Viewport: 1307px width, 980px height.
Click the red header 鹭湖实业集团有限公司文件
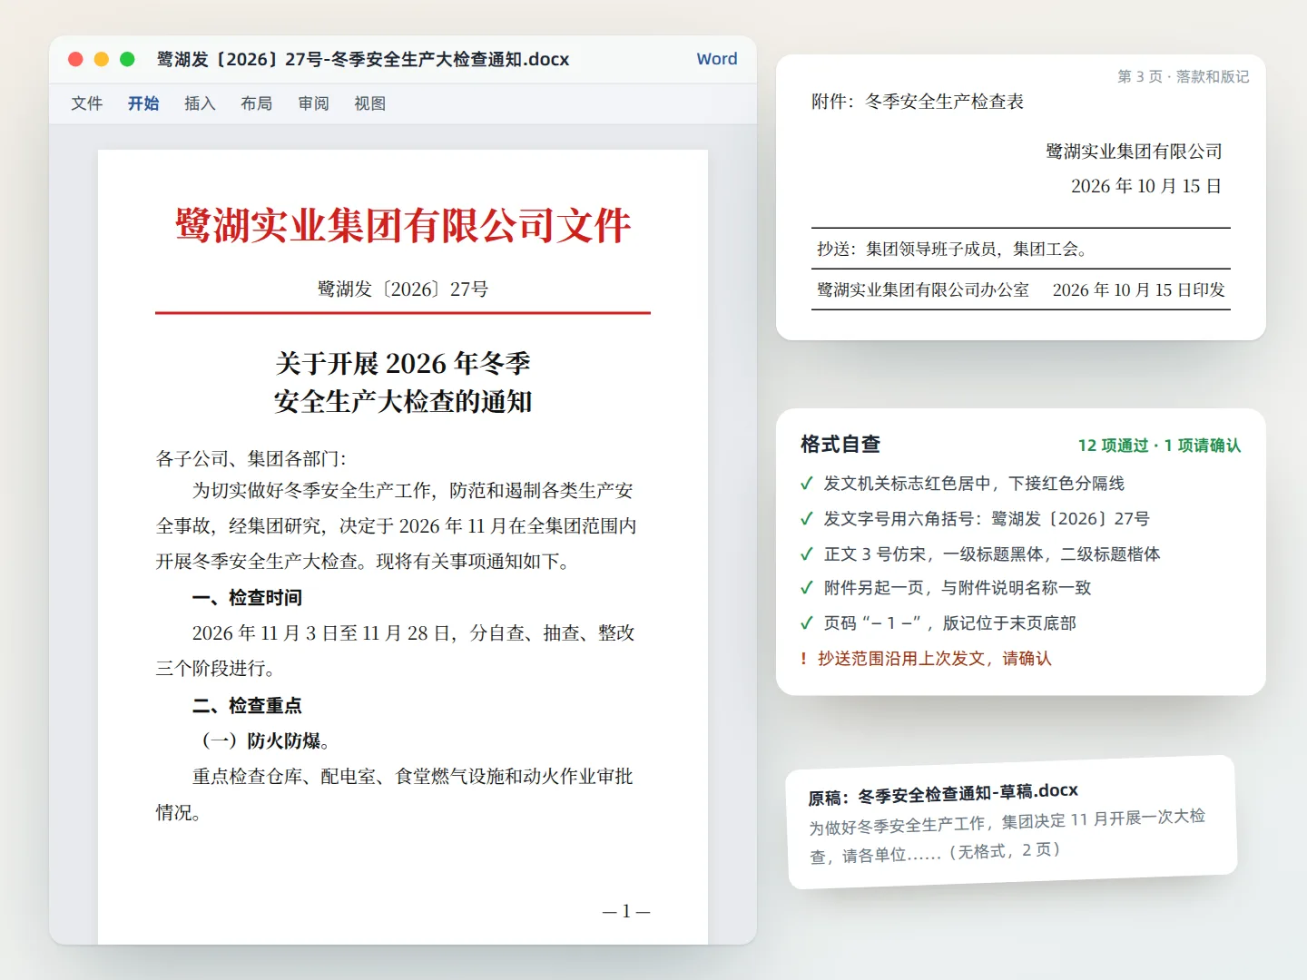tap(403, 225)
